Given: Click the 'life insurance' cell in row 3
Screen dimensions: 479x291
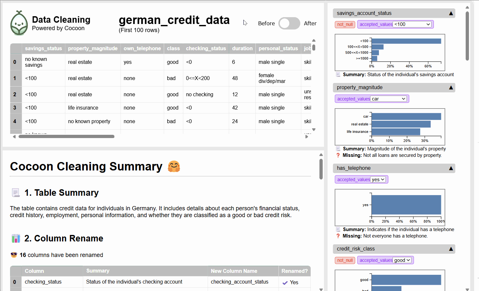Looking at the screenshot, I should pyautogui.click(x=93, y=108).
